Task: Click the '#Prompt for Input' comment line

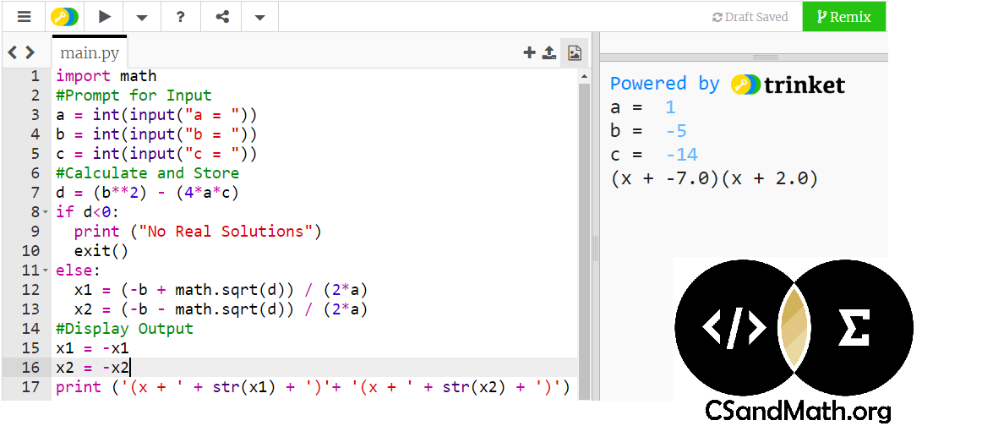Action: pyautogui.click(x=134, y=96)
